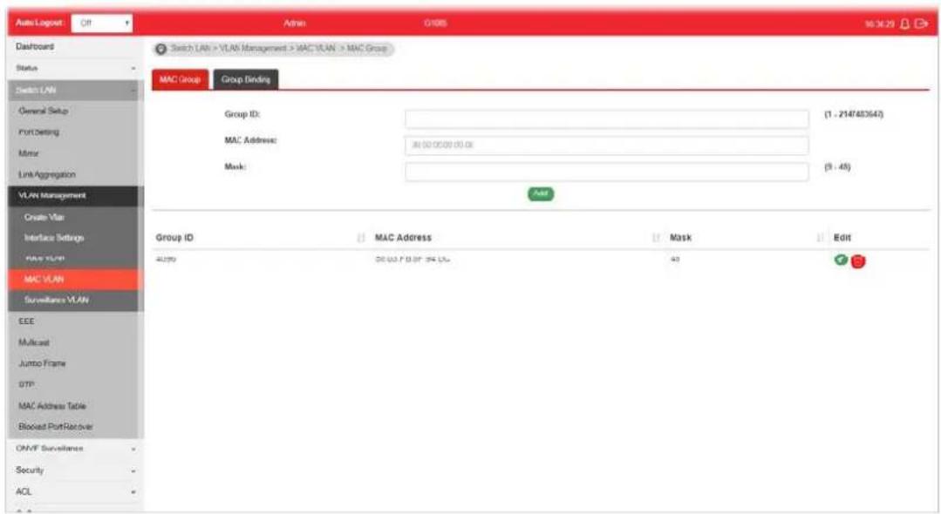Screen dimensions: 941x514
Task: Click the green edit icon in row
Action: pyautogui.click(x=841, y=260)
